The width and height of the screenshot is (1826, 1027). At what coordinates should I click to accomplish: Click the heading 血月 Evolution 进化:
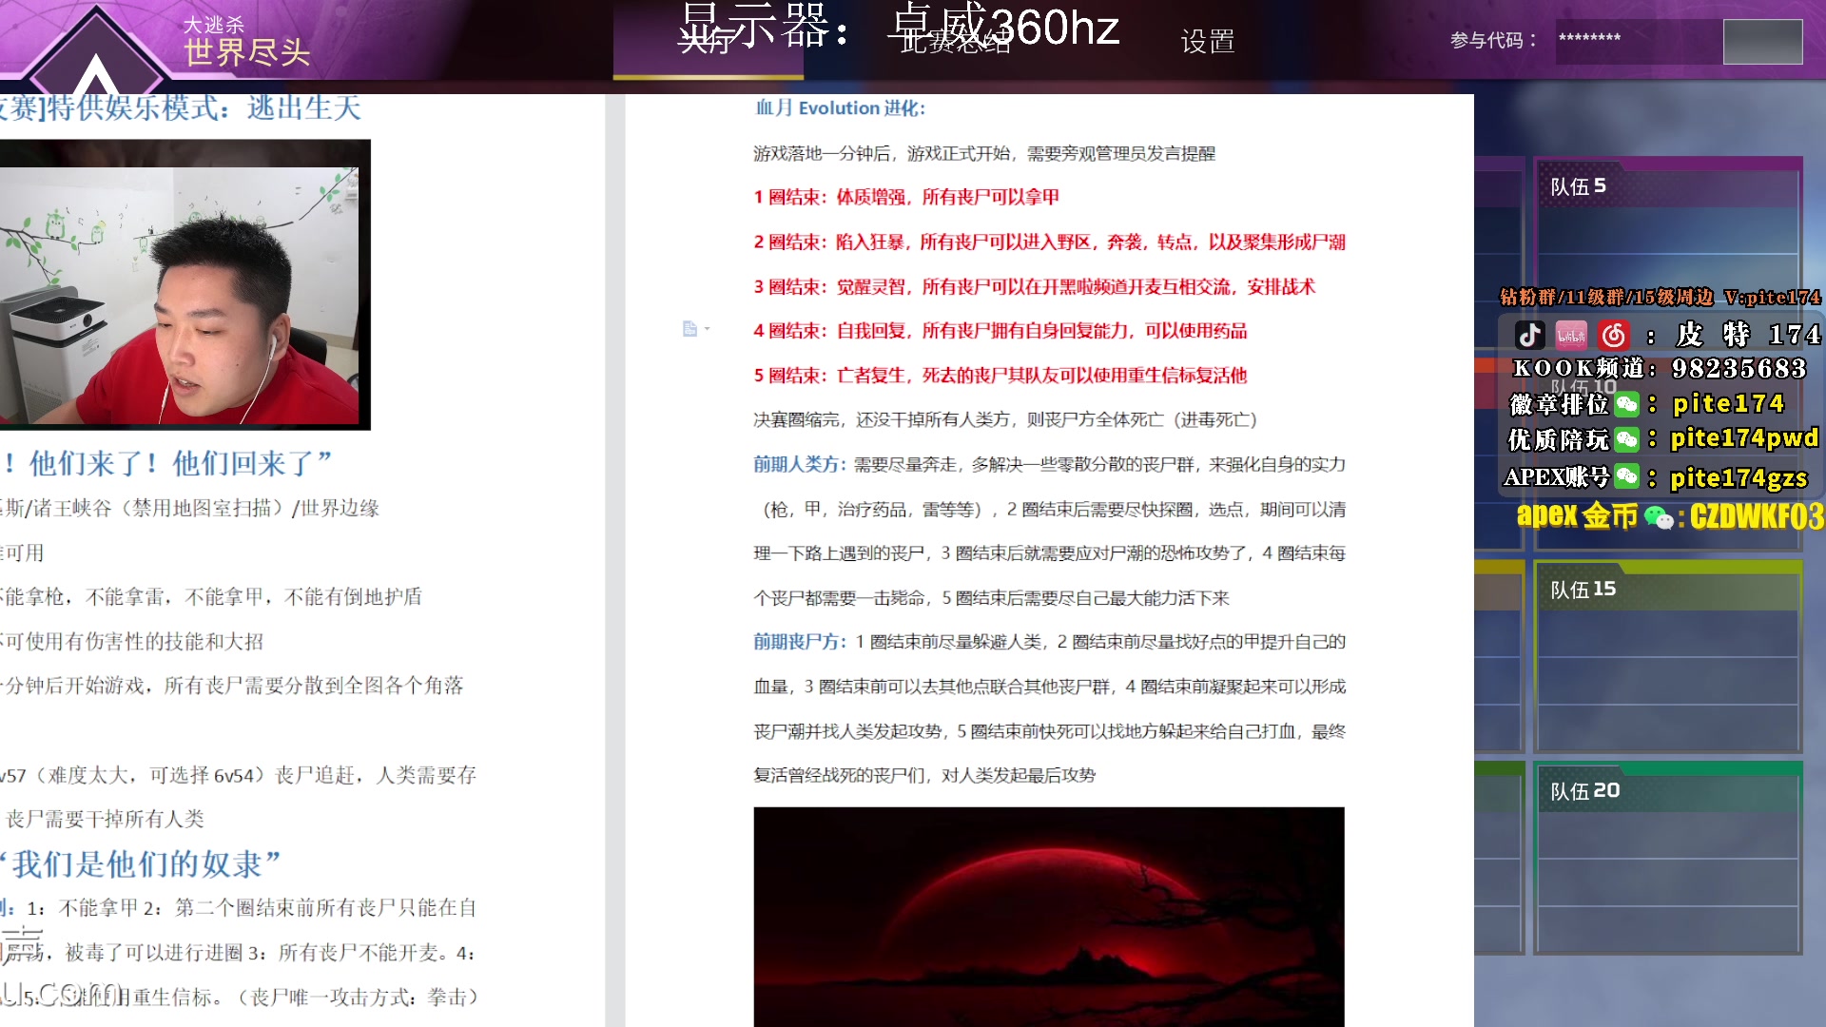840,108
